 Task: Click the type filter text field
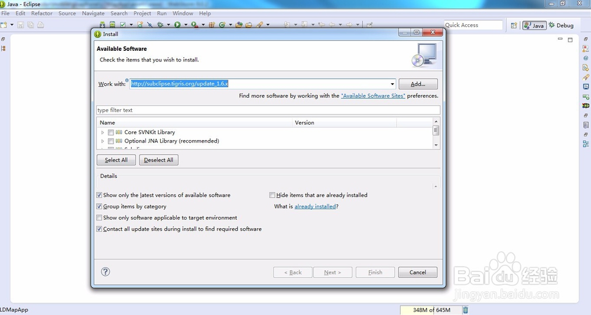point(268,110)
